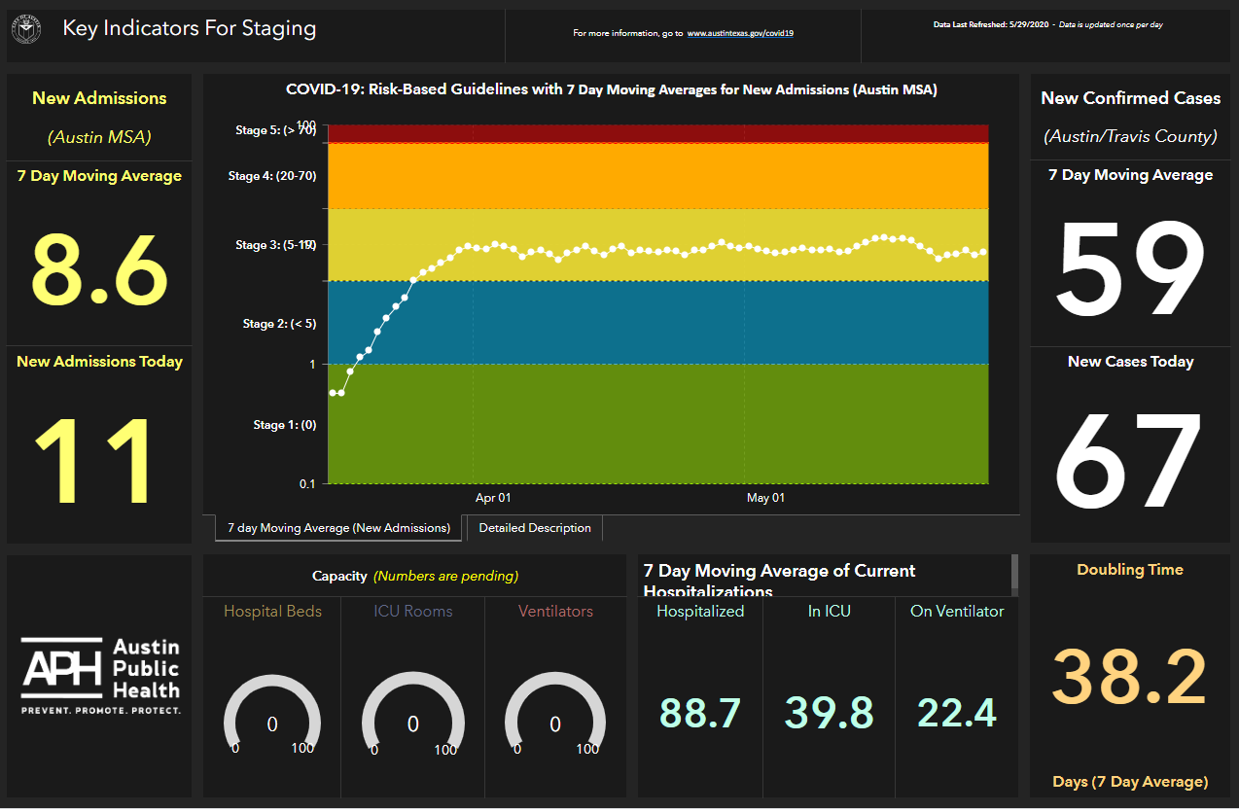1239x812 pixels.
Task: Click the Austin city seal emblem
Action: [x=26, y=29]
